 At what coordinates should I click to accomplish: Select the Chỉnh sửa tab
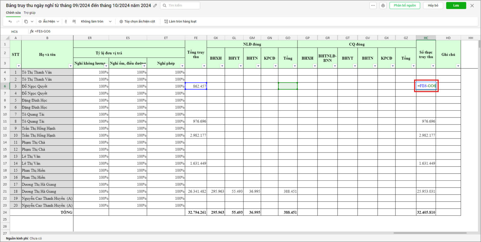click(x=13, y=13)
